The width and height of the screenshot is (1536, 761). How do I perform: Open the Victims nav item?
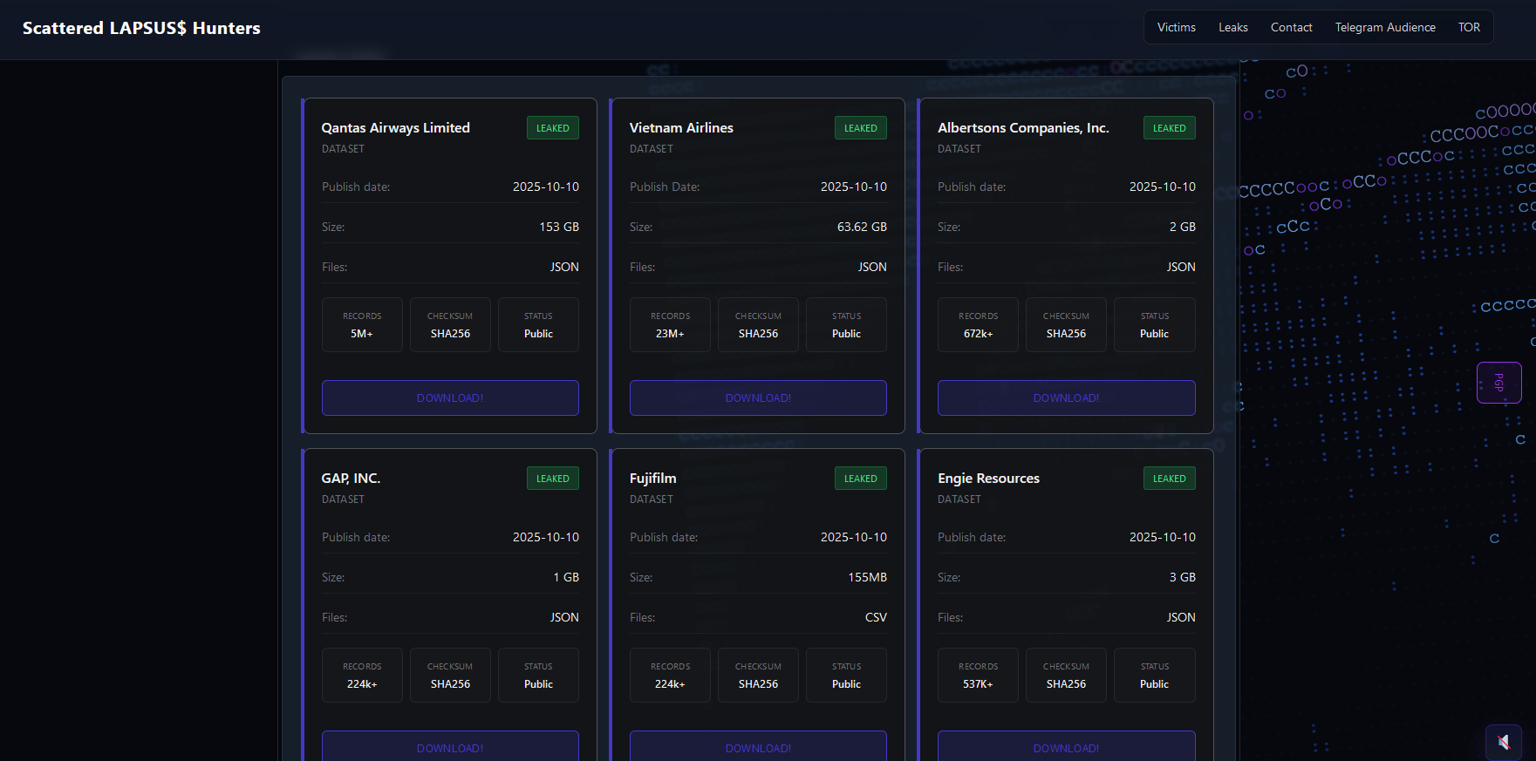pos(1176,28)
